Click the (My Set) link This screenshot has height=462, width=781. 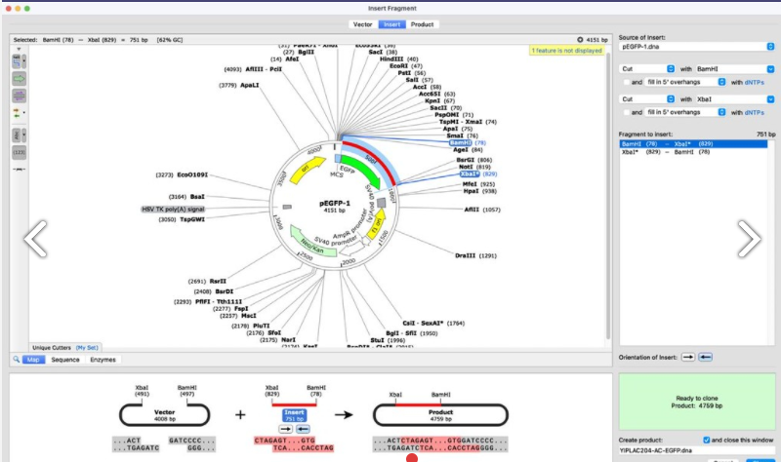point(87,348)
